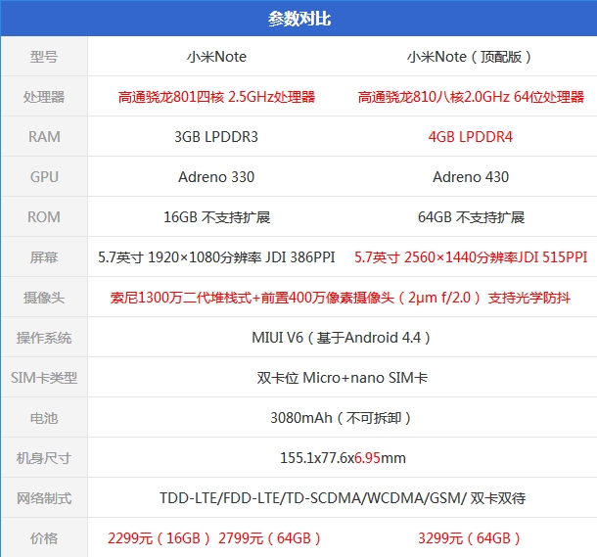Click the 双卡位 Micro+nano SIM卡 cell
The image size is (597, 557).
click(343, 378)
